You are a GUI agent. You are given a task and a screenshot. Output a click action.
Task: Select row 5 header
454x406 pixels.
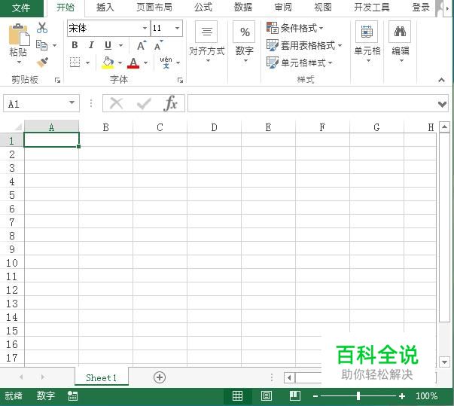pyautogui.click(x=12, y=195)
